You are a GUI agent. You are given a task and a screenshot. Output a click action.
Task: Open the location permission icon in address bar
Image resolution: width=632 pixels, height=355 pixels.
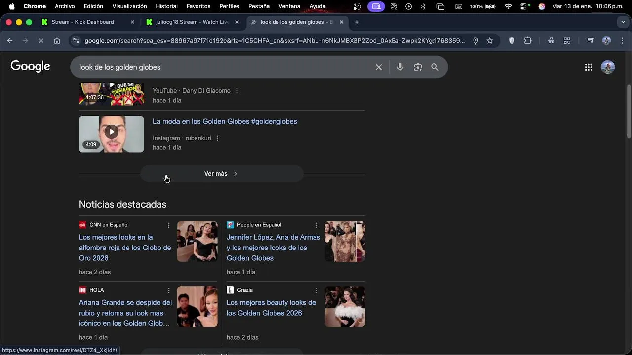click(x=475, y=41)
